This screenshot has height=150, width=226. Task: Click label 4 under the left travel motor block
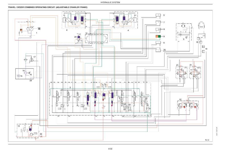click(x=67, y=30)
